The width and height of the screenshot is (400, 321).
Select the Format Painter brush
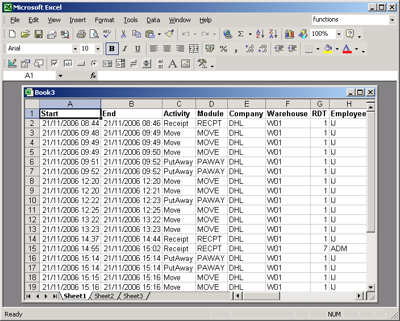click(169, 34)
